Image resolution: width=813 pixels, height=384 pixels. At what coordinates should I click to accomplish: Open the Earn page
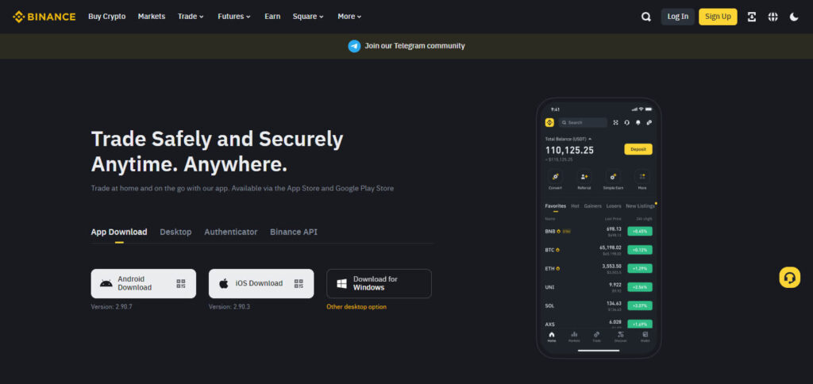(x=272, y=17)
